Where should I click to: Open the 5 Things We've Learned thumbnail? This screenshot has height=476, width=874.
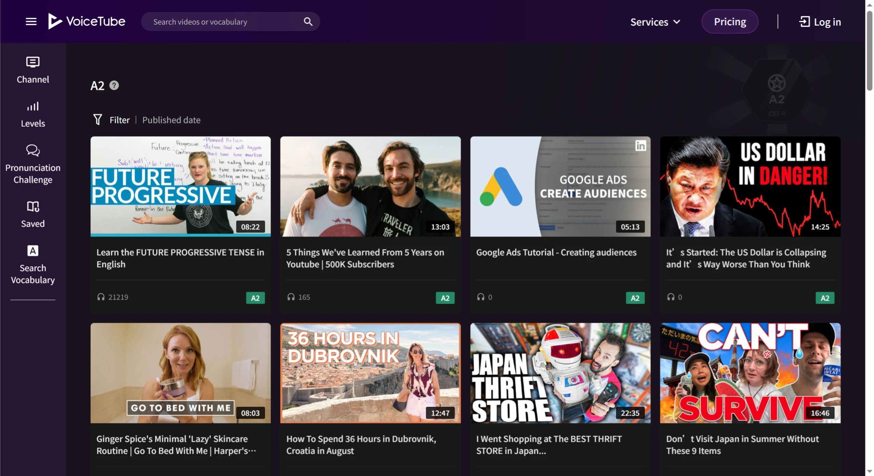370,186
